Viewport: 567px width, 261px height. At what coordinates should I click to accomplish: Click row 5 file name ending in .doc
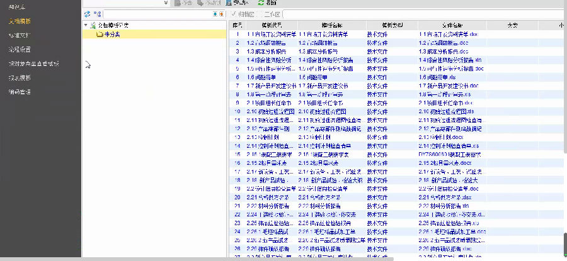coord(451,69)
